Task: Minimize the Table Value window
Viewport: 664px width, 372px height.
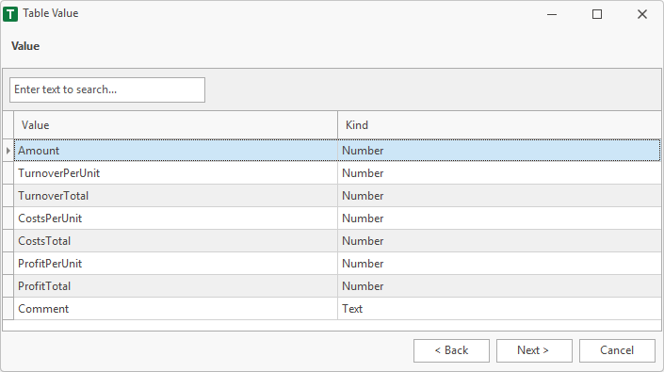Action: pyautogui.click(x=552, y=14)
